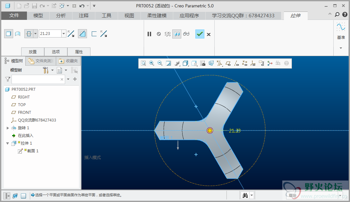
Task: Open saved orientations box icon
Action: [x=185, y=63]
